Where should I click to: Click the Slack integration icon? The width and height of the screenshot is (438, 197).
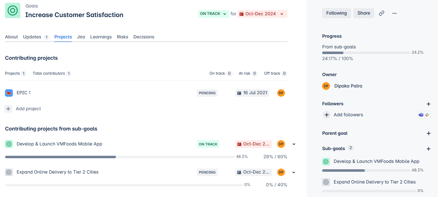tap(427, 115)
